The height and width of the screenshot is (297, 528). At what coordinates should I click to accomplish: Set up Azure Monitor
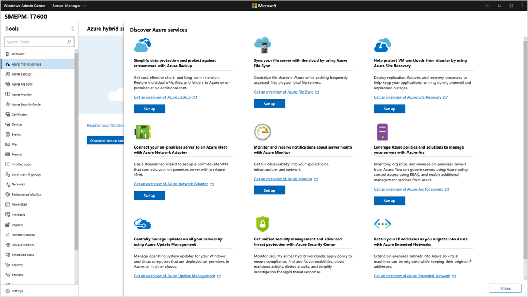(x=270, y=191)
